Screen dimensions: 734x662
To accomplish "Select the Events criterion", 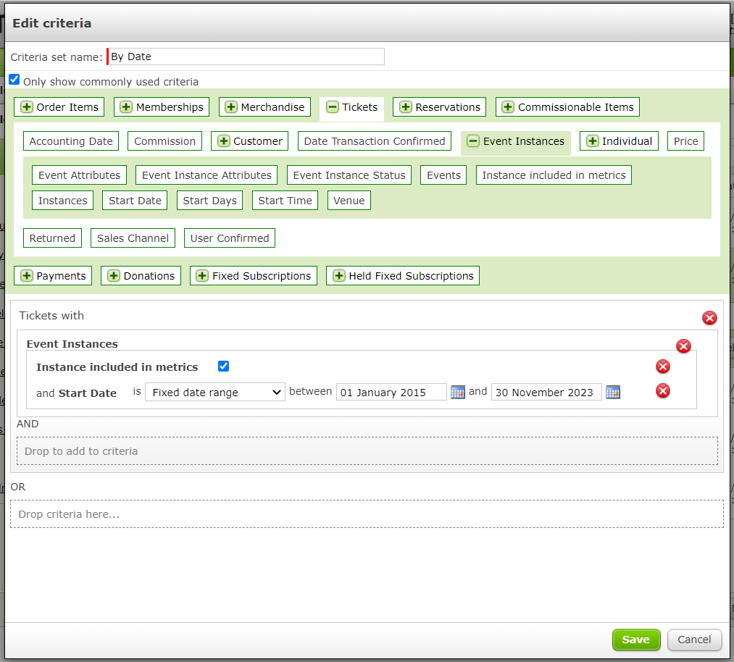I will pos(443,175).
